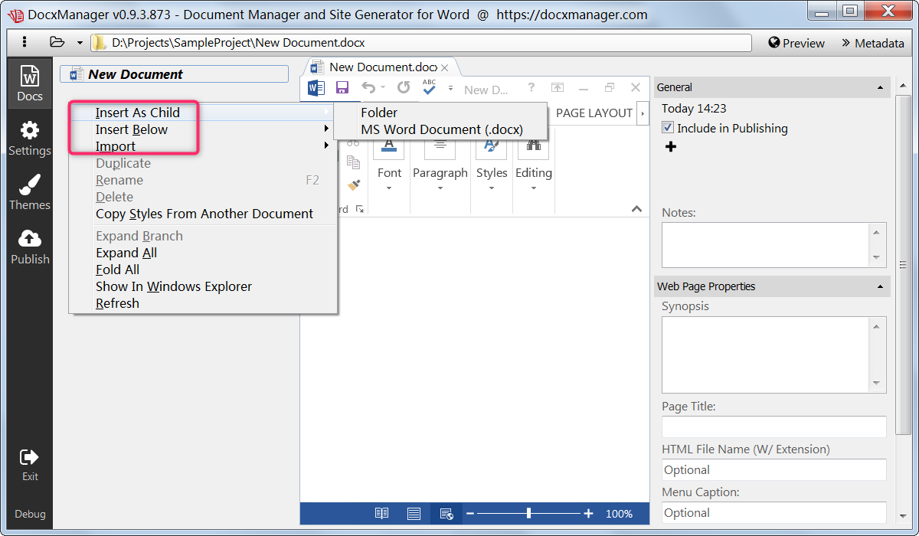Click the zoom slider handle
This screenshot has height=536, width=919.
pyautogui.click(x=528, y=514)
